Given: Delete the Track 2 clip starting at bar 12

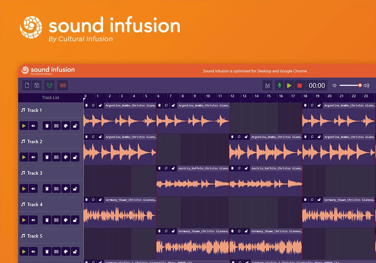Looking at the screenshot, I should click(232, 137).
